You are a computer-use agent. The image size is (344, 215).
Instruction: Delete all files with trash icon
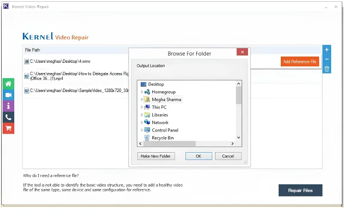pyautogui.click(x=327, y=69)
